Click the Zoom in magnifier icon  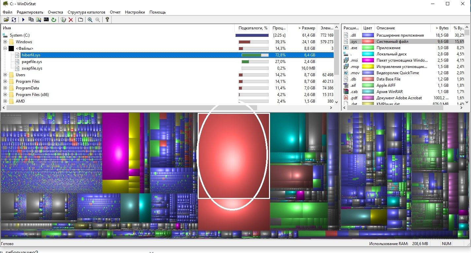point(90,20)
